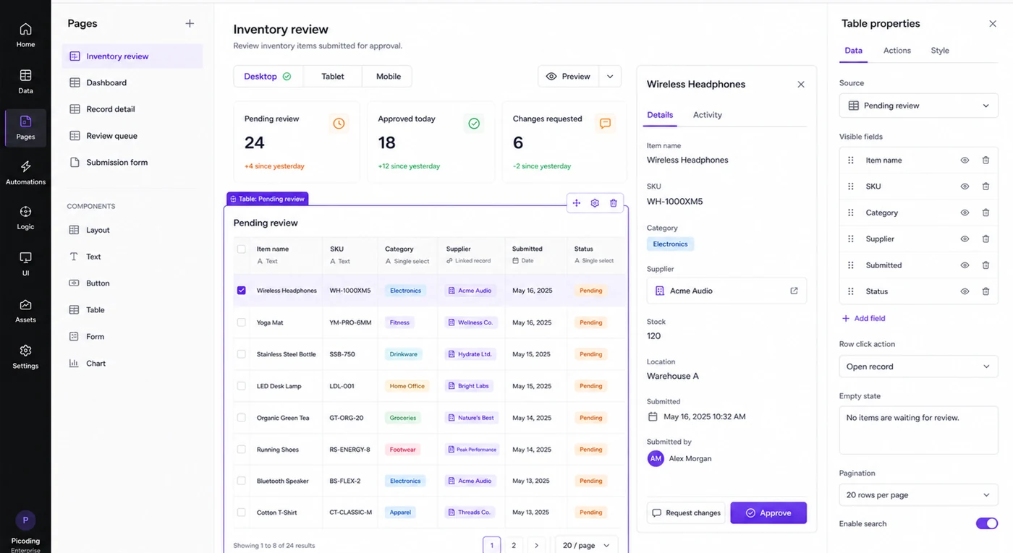This screenshot has height=553, width=1013.
Task: Check the LED Desk Lamp row
Action: point(242,386)
